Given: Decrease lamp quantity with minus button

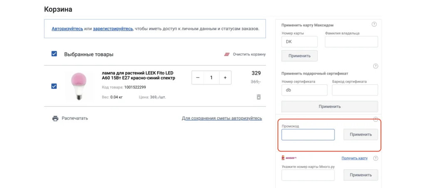Looking at the screenshot, I should 198,78.
